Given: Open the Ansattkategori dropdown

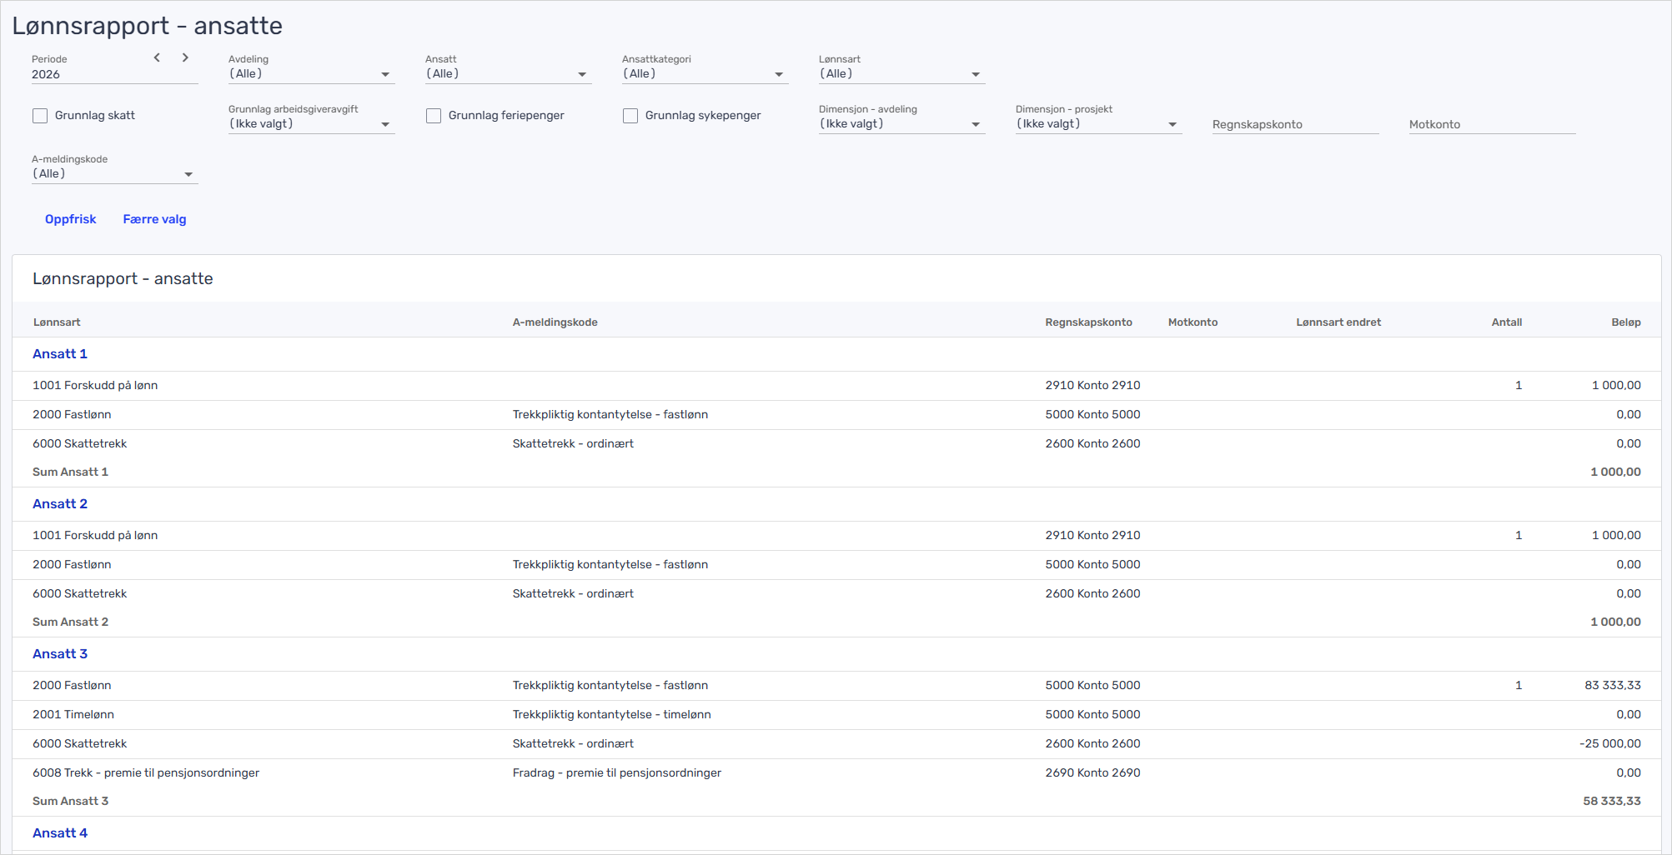Looking at the screenshot, I should point(704,74).
